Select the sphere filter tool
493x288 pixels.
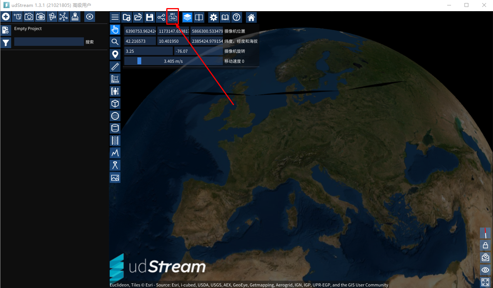tap(115, 116)
